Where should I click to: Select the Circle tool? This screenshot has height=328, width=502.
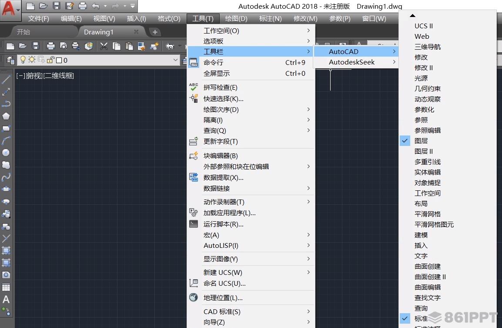(x=6, y=152)
